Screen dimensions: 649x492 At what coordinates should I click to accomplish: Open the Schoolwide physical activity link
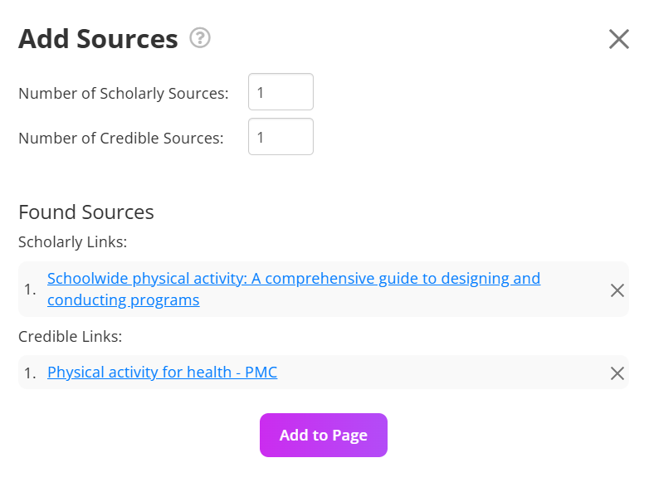click(293, 279)
